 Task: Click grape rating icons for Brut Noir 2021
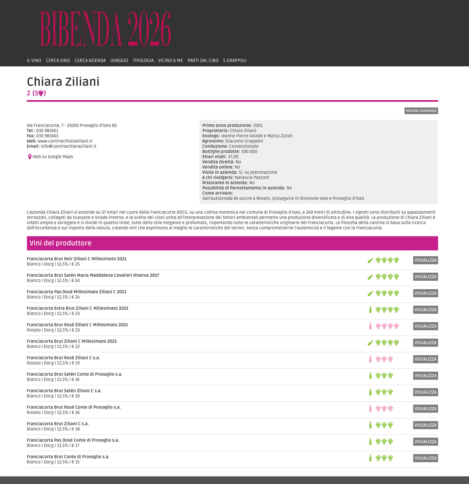(387, 260)
